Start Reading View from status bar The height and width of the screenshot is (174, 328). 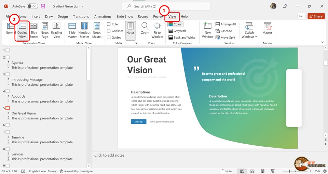click(262, 171)
